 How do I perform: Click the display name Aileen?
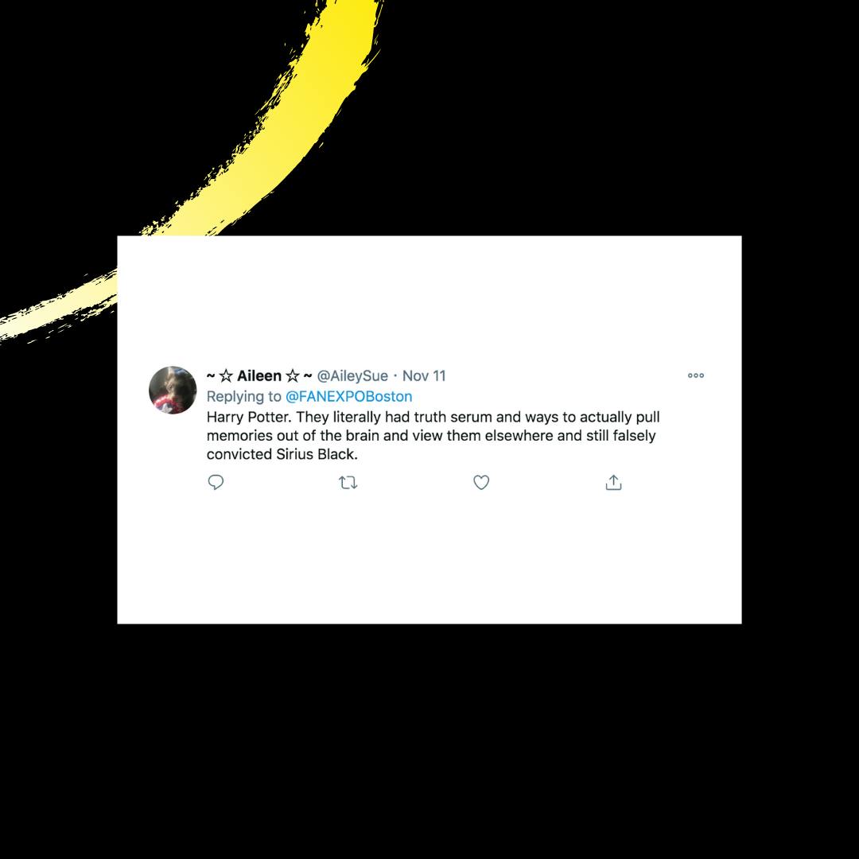click(x=259, y=375)
